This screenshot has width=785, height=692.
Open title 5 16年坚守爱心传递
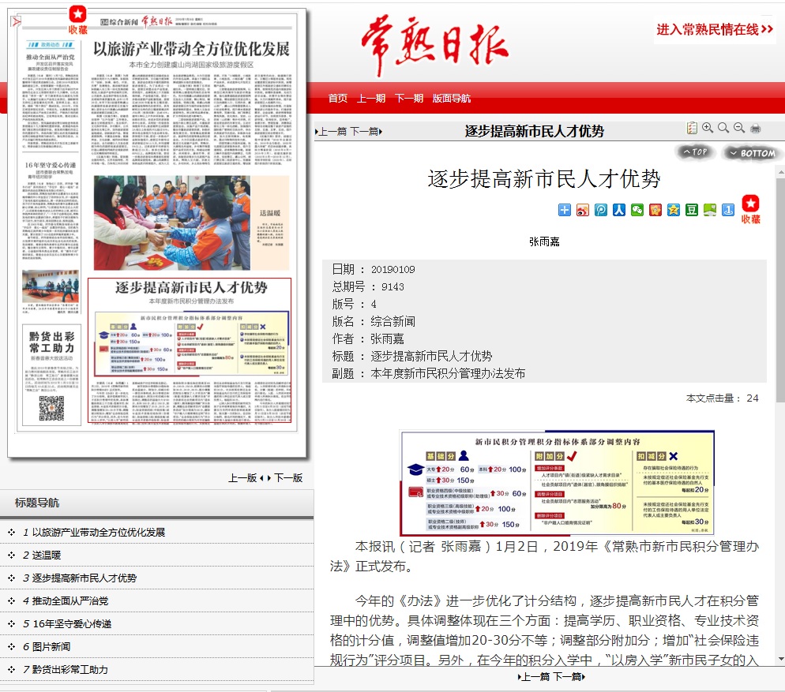(x=72, y=624)
